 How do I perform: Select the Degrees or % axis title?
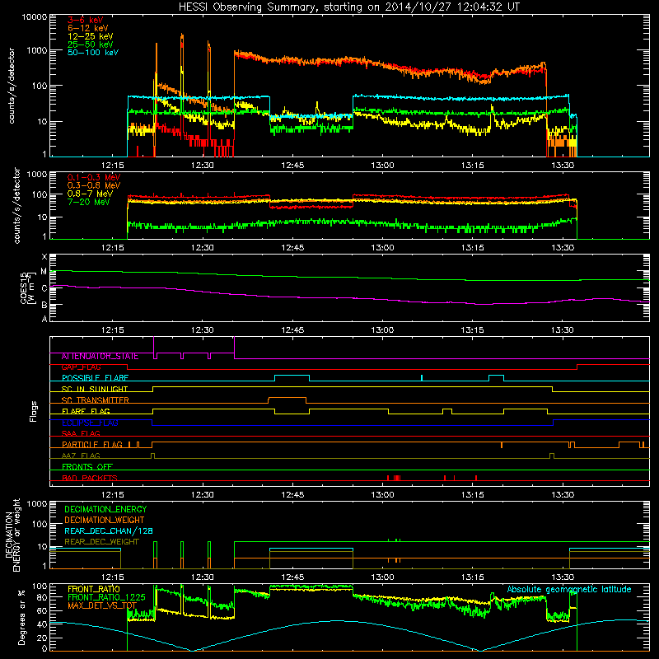(21, 617)
